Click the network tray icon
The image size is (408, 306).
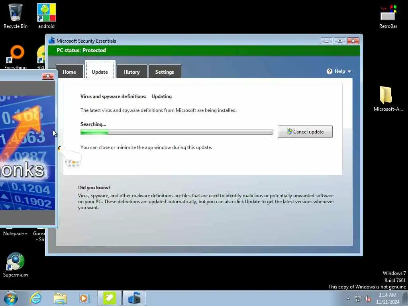358,299
